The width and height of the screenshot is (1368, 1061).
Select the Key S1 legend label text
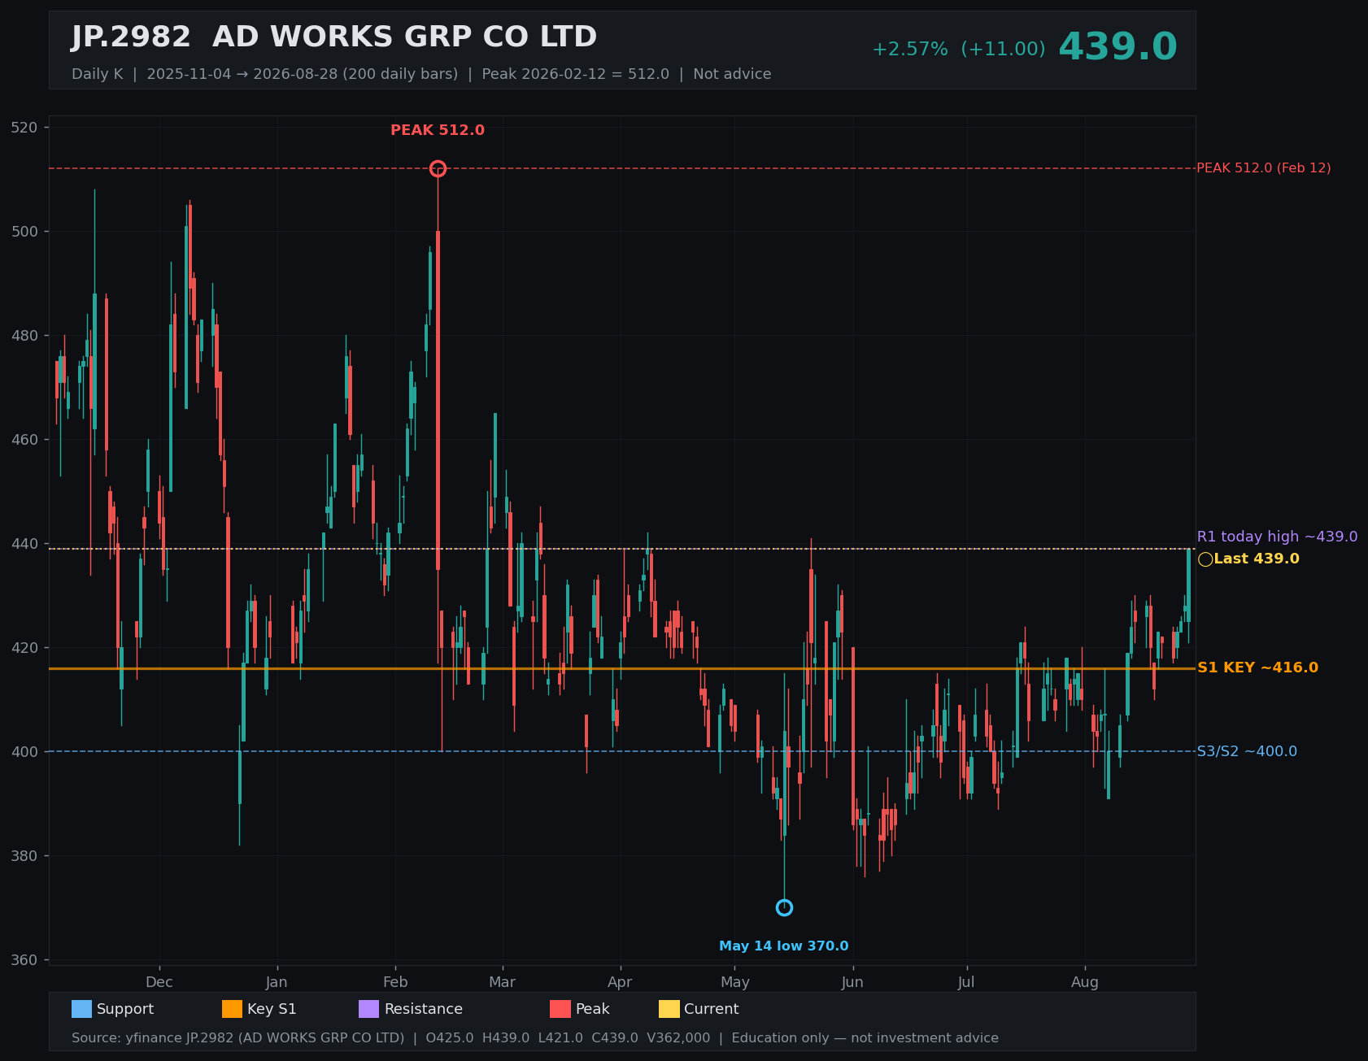click(272, 1009)
